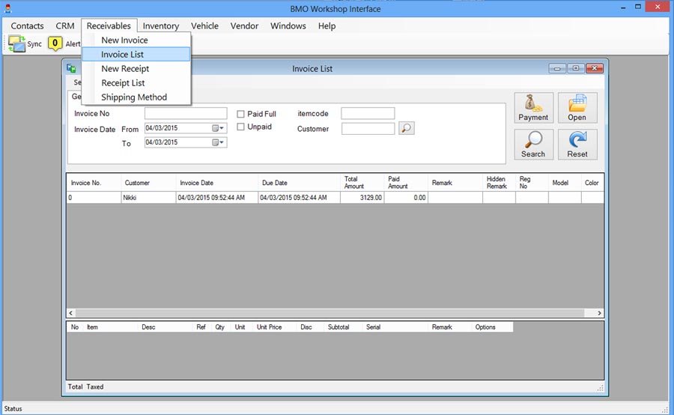Click the invoice number 0 cell
The image size is (674, 415).
click(x=94, y=198)
